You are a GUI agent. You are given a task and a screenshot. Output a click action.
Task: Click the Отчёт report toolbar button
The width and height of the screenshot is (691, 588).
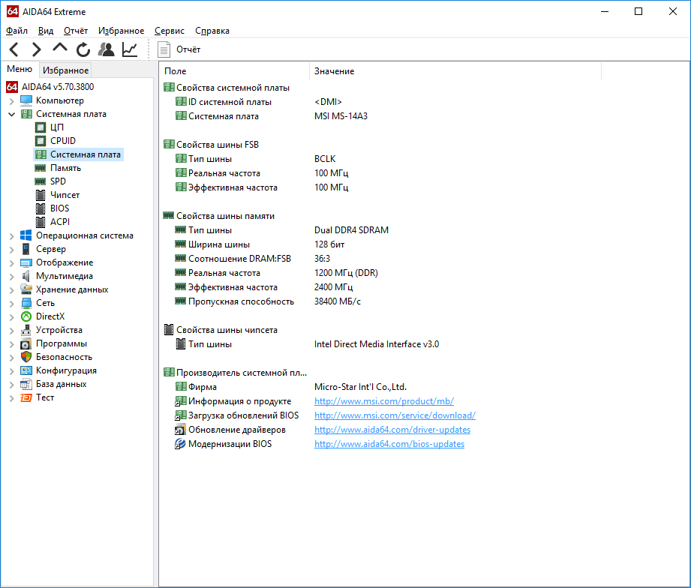[x=179, y=49]
